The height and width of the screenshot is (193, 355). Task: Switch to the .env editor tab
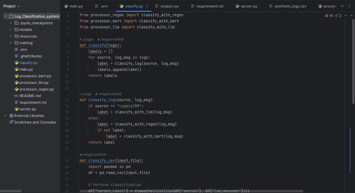coord(101,6)
